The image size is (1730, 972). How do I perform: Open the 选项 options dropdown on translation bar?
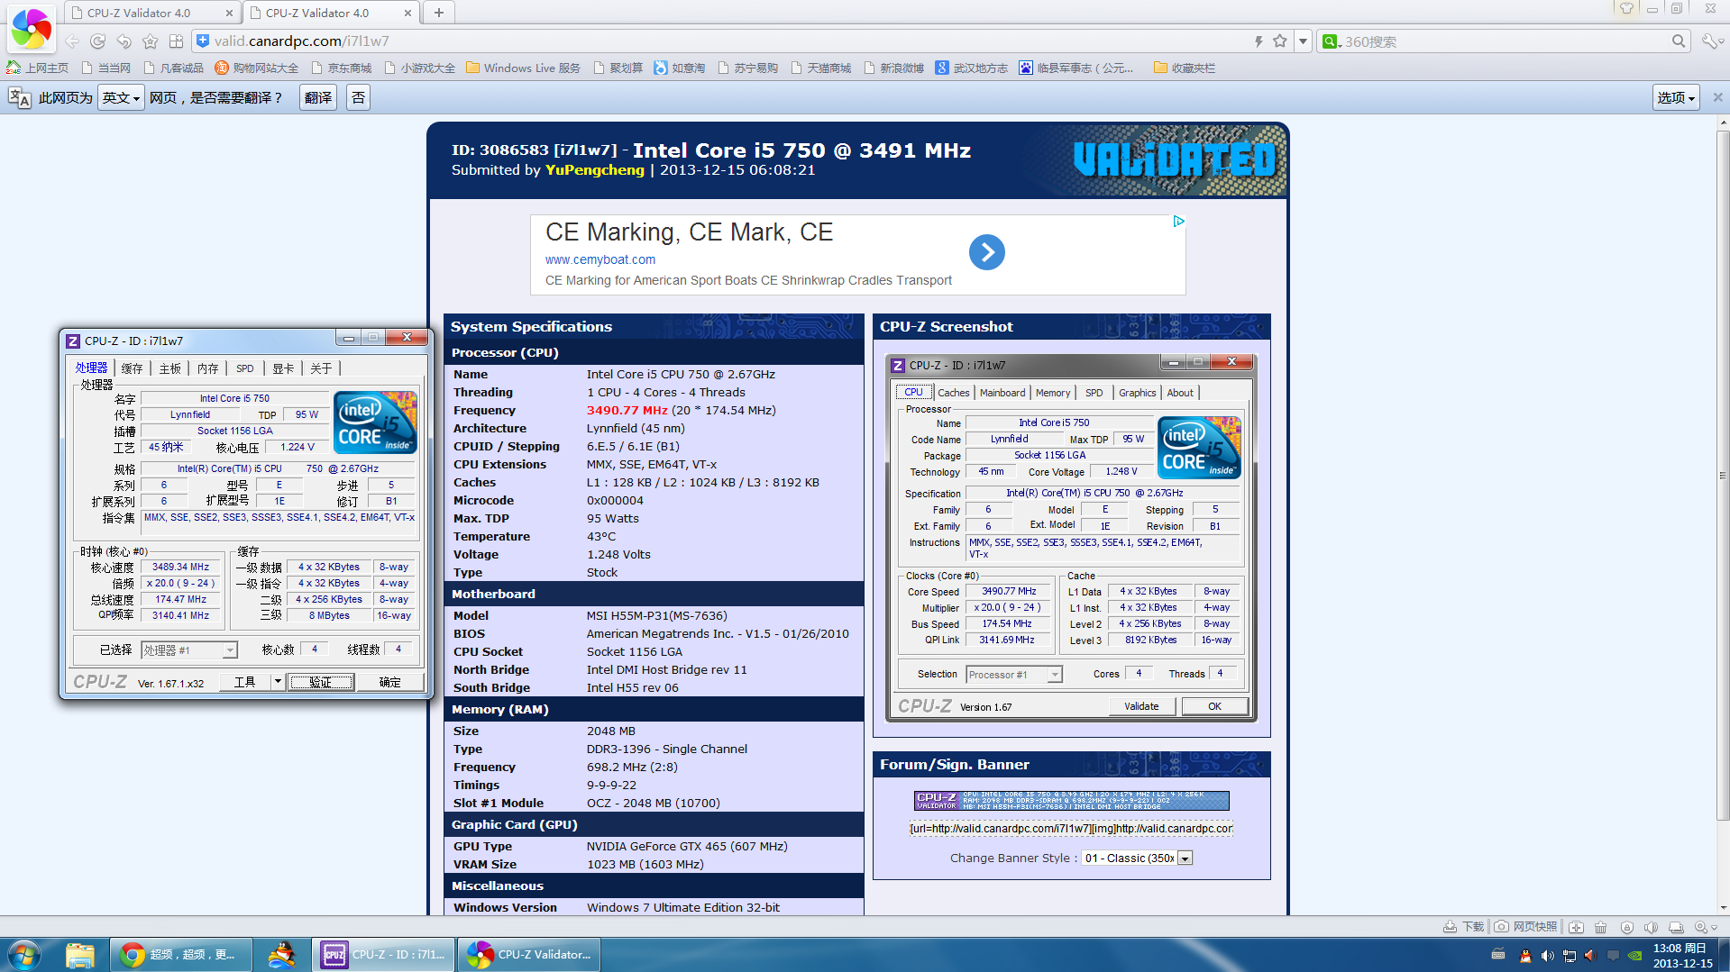tap(1676, 97)
